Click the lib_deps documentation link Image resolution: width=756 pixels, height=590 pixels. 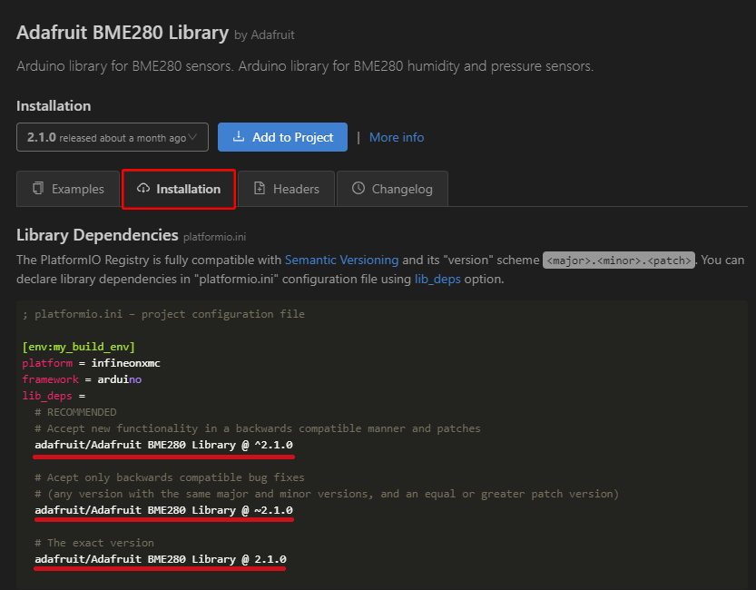[437, 279]
